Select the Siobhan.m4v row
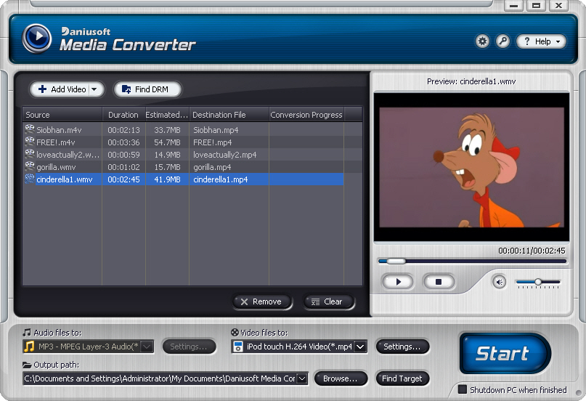 coord(183,130)
